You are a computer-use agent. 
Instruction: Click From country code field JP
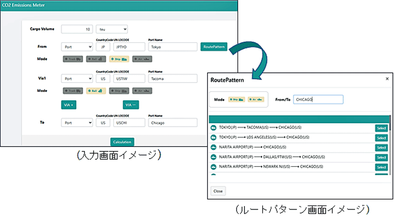(x=103, y=47)
